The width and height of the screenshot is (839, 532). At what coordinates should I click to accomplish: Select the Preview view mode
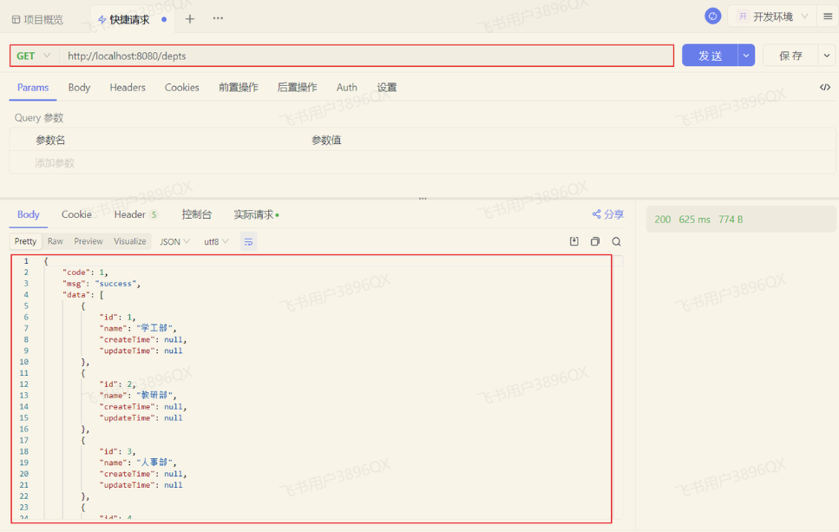tap(88, 241)
